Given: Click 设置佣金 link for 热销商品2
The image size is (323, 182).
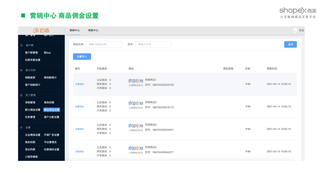Looking at the screenshot, I should (79, 107).
